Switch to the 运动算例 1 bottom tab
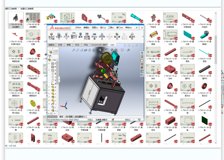The width and height of the screenshot is (224, 160). coord(80,117)
